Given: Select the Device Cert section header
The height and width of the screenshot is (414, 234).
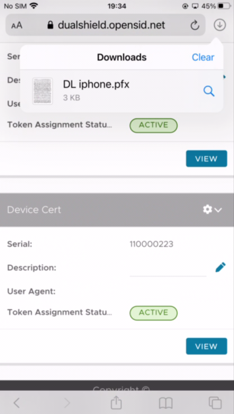Looking at the screenshot, I should coord(117,209).
